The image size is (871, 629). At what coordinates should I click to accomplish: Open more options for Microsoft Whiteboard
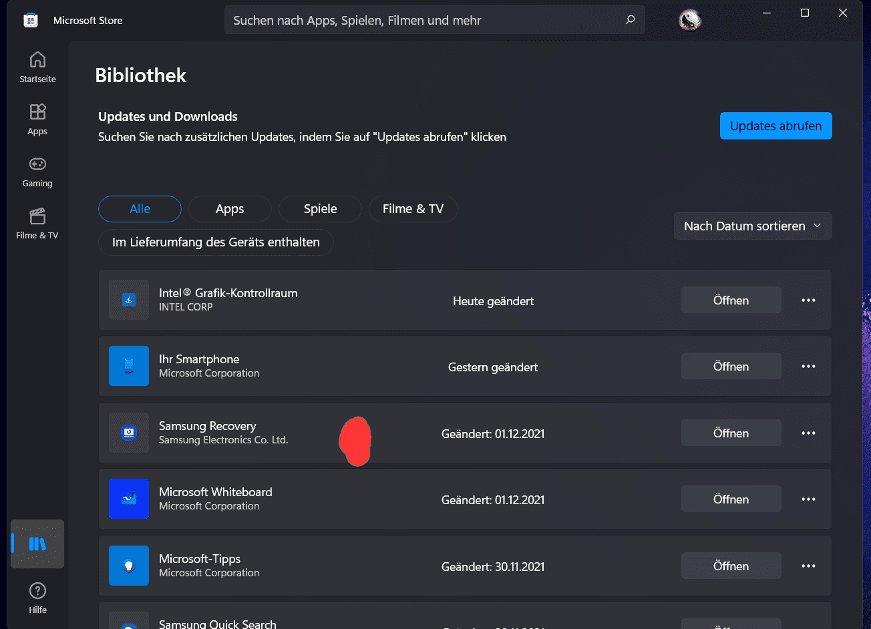808,499
